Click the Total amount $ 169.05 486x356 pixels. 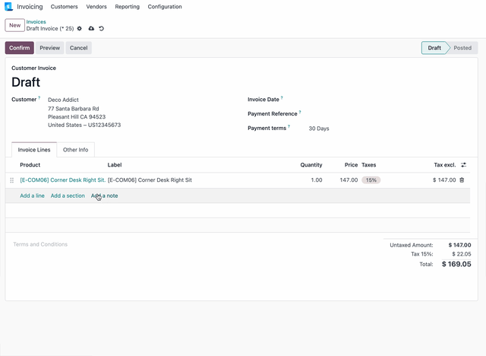tap(456, 264)
